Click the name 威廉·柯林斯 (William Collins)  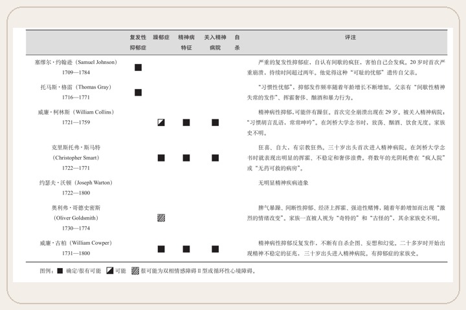point(76,112)
